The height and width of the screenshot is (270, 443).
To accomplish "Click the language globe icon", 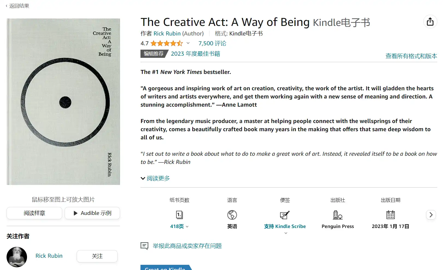I will (232, 215).
